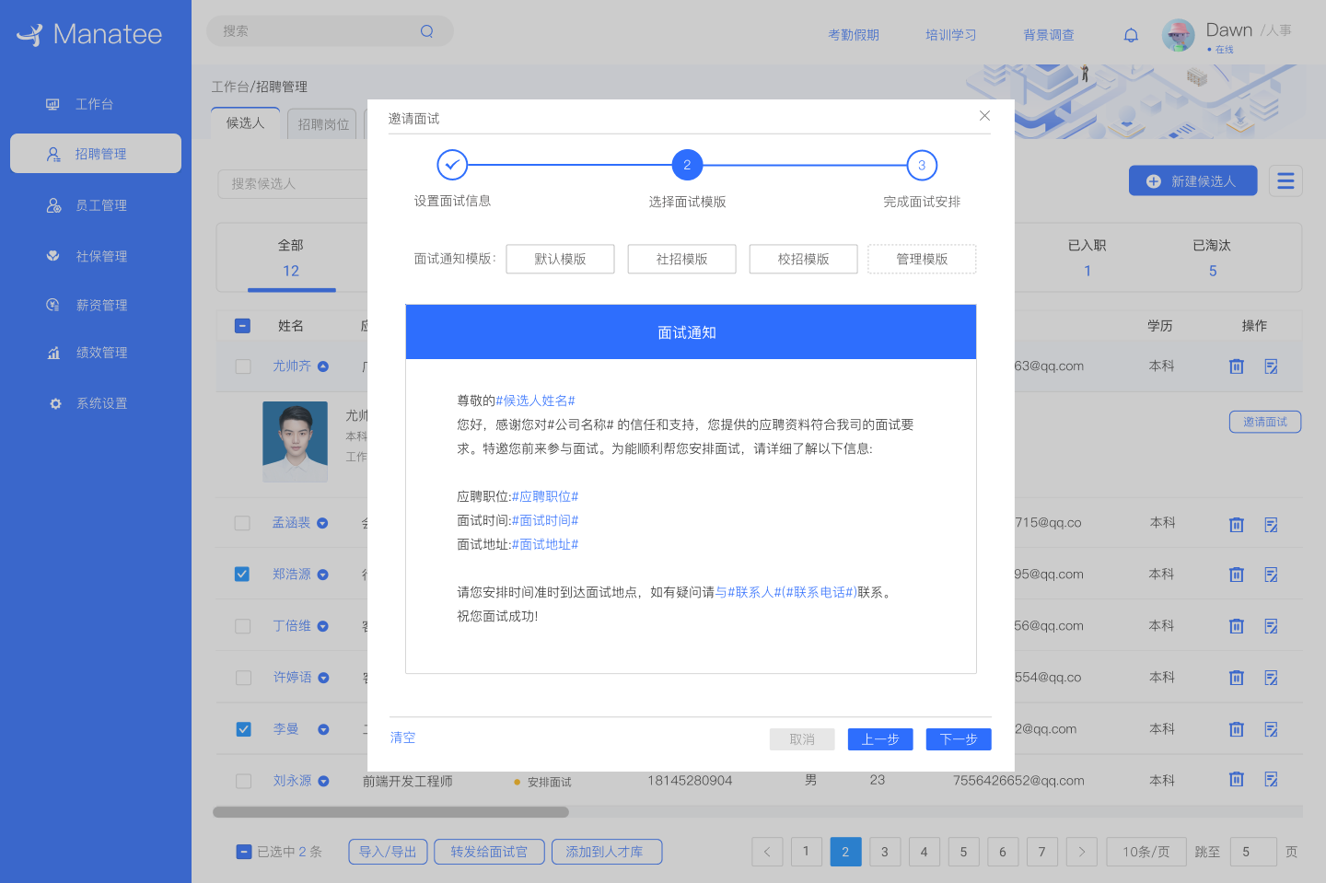Select 薪资管理 from the left navigation
The width and height of the screenshot is (1326, 883).
click(x=101, y=305)
